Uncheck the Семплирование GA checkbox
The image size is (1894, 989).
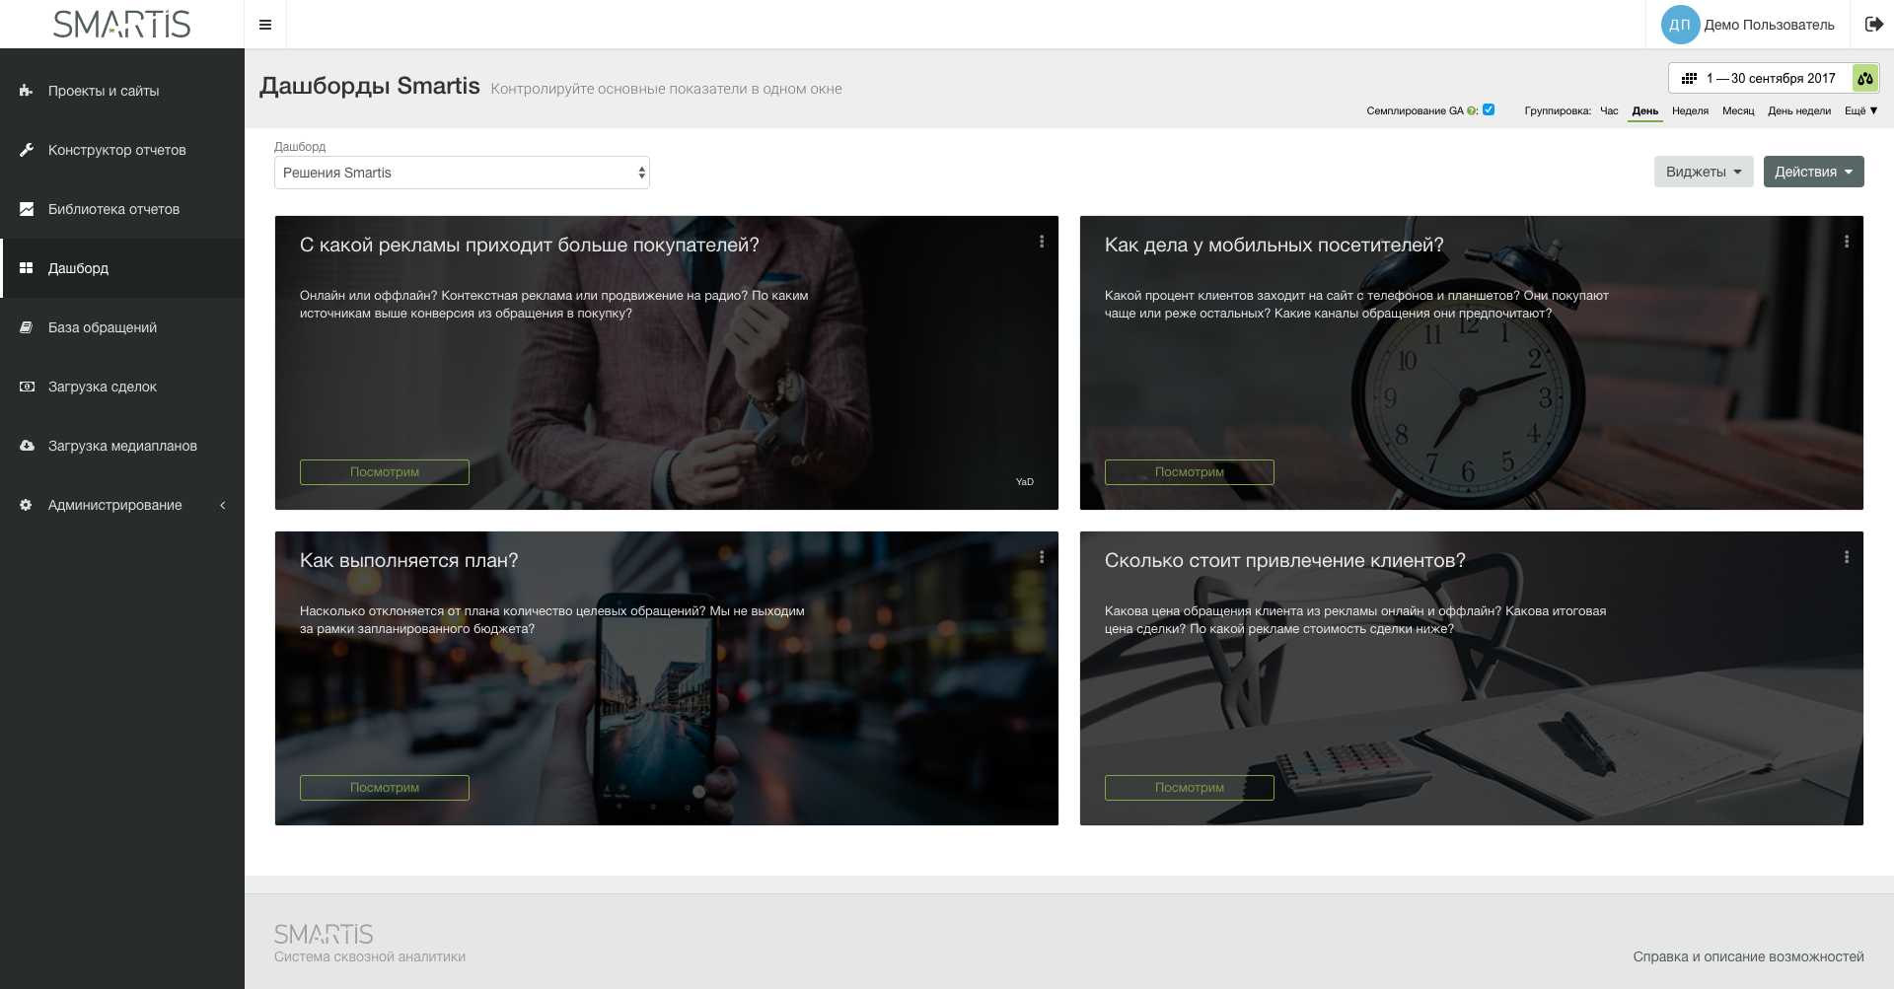1489,110
